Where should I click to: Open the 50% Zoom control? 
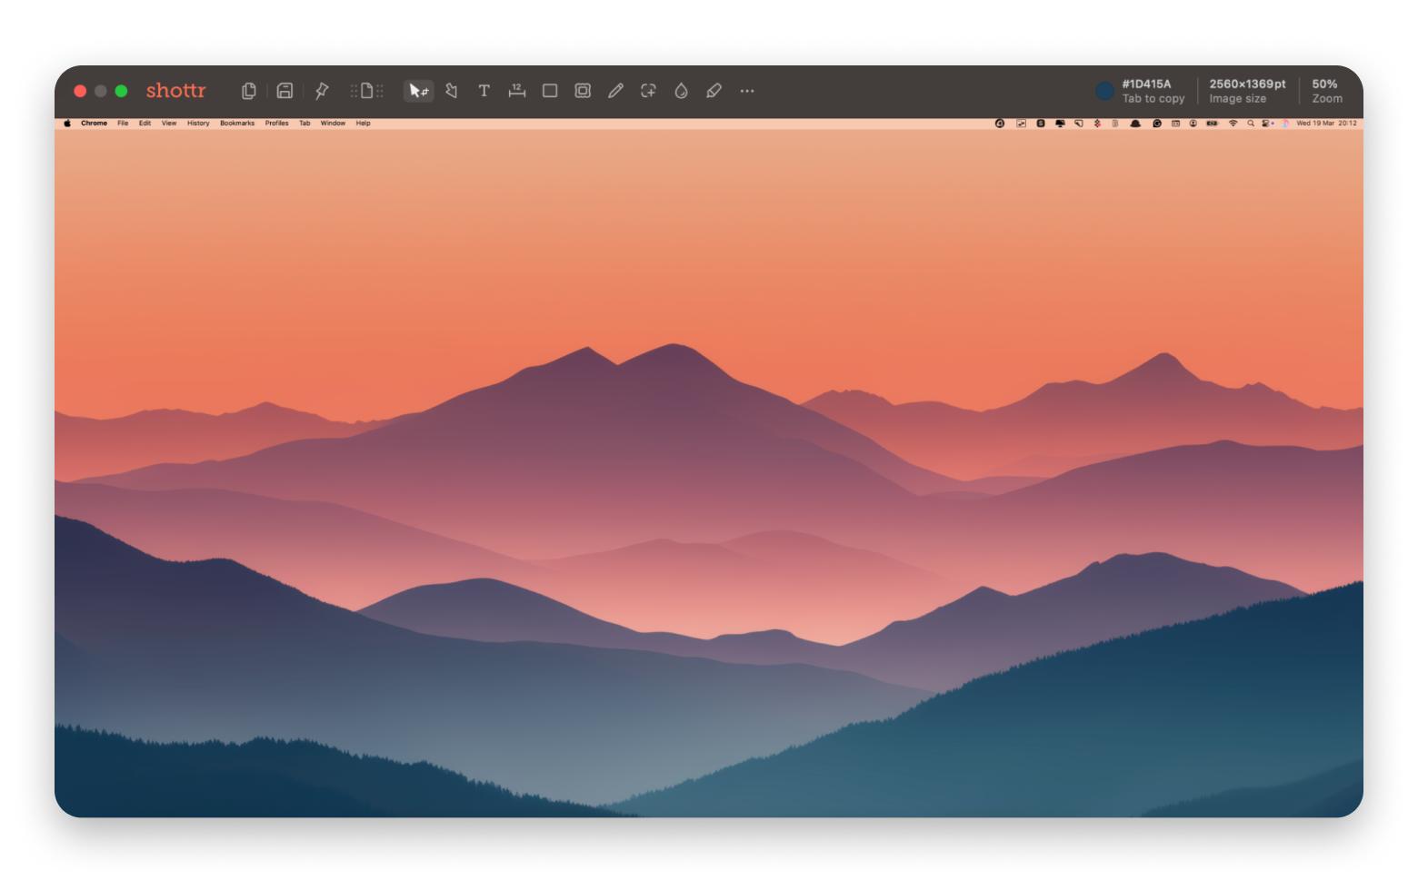tap(1325, 91)
